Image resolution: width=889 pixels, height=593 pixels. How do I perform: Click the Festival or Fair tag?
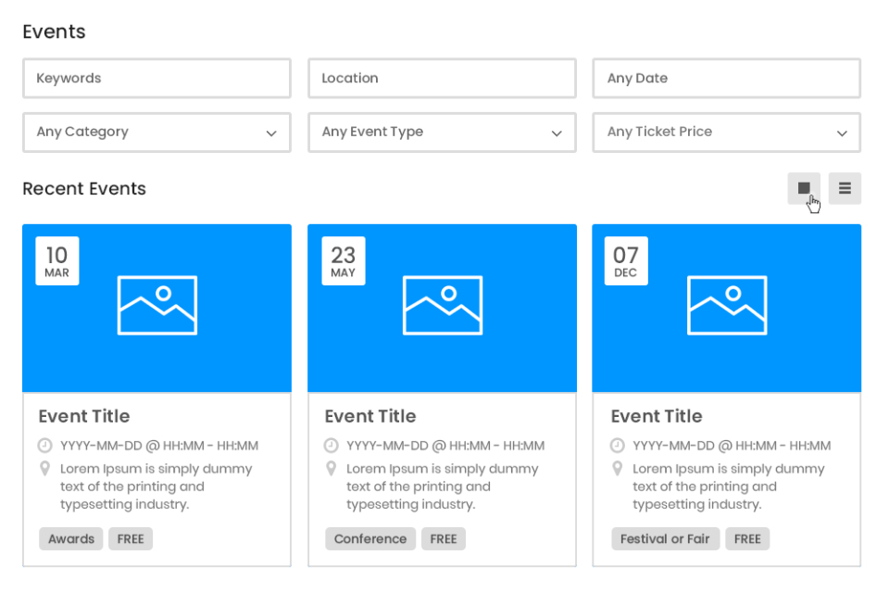pos(665,538)
